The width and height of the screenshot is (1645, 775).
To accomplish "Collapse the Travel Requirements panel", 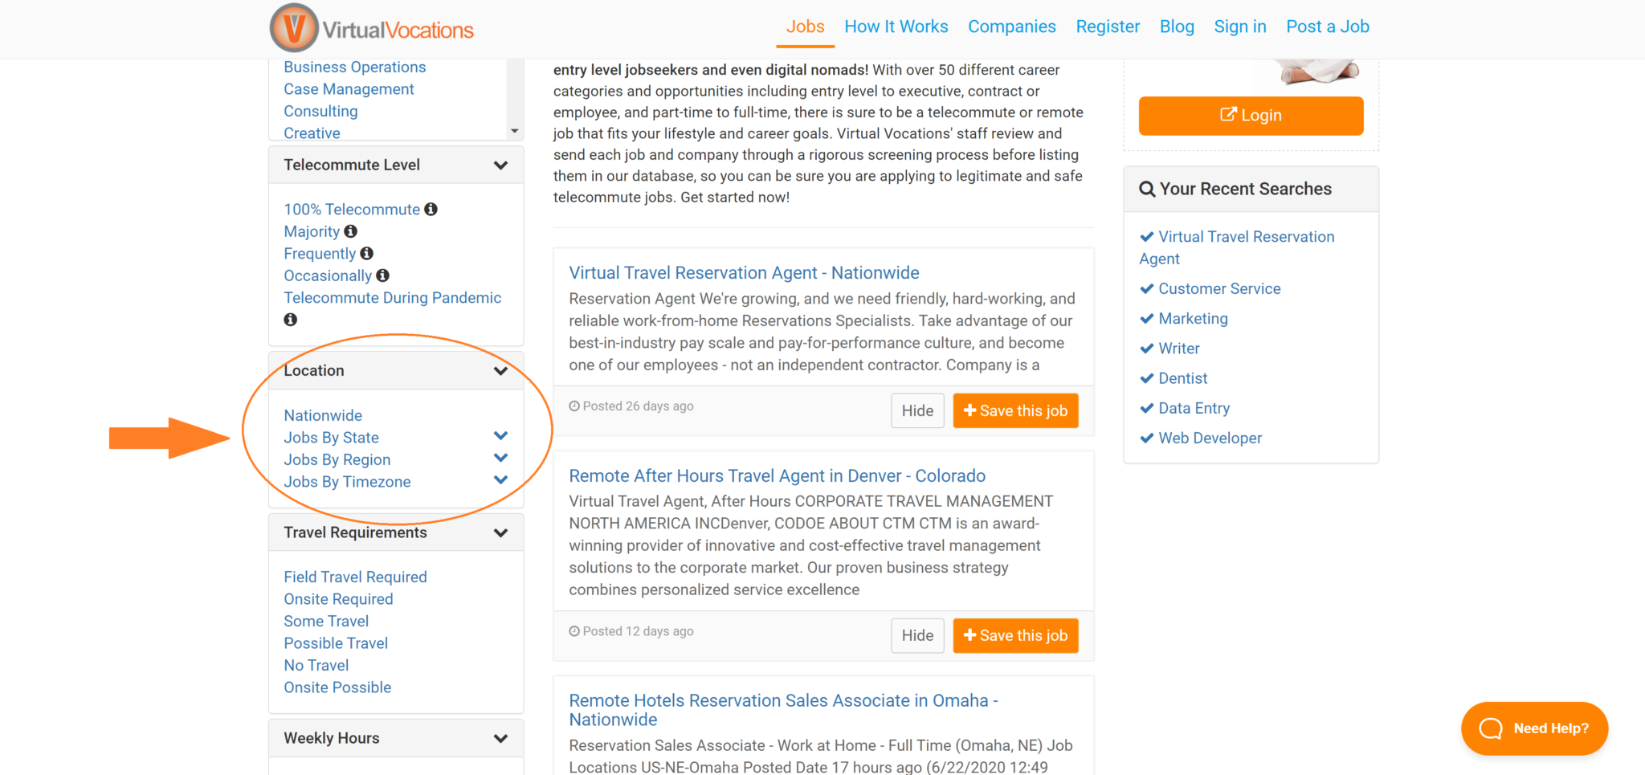I will tap(500, 533).
